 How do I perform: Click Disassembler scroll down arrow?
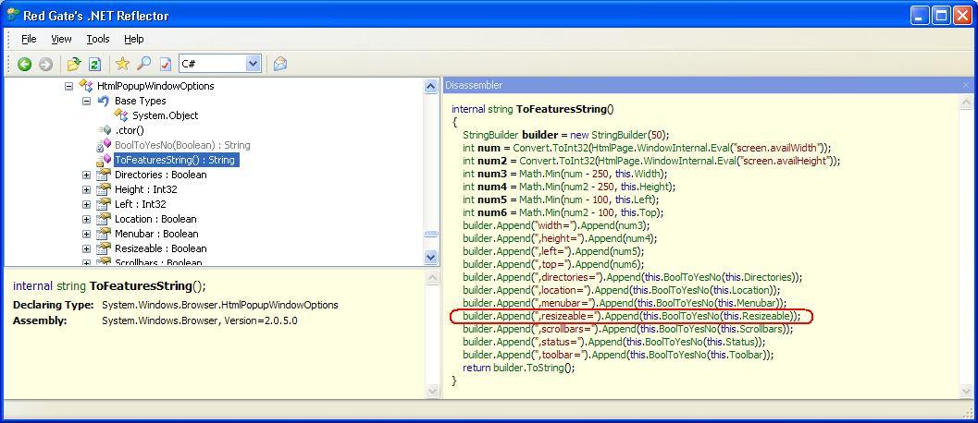(x=966, y=390)
